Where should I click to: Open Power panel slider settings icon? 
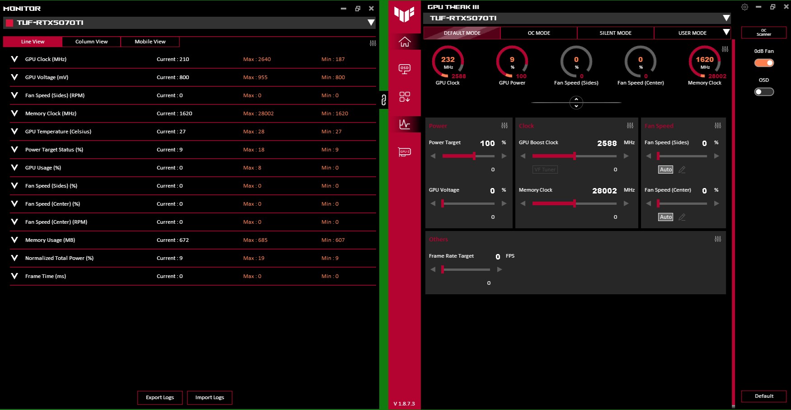click(504, 126)
